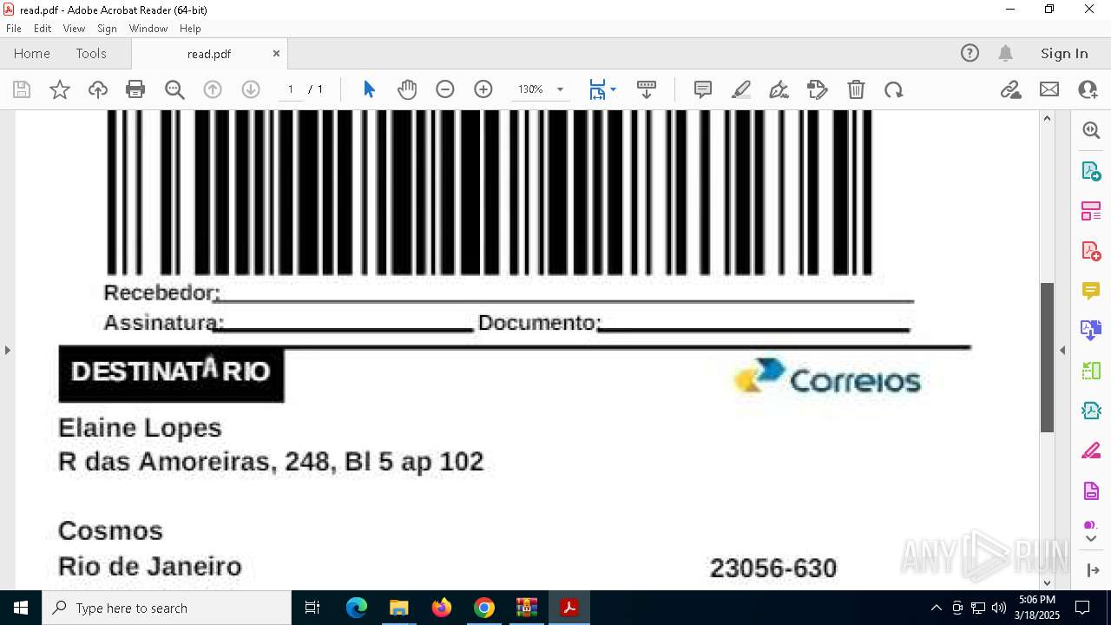Open the Window menu

tap(148, 28)
